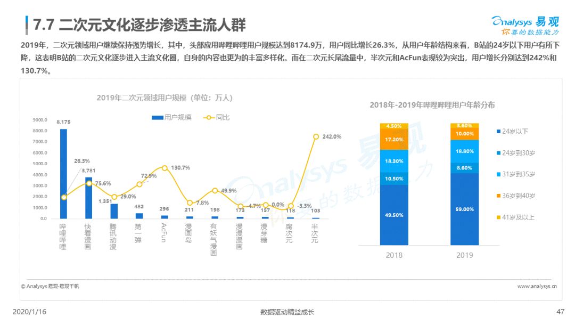
Task: Click the footer text 数据驱动精益成长
Action: click(x=287, y=312)
